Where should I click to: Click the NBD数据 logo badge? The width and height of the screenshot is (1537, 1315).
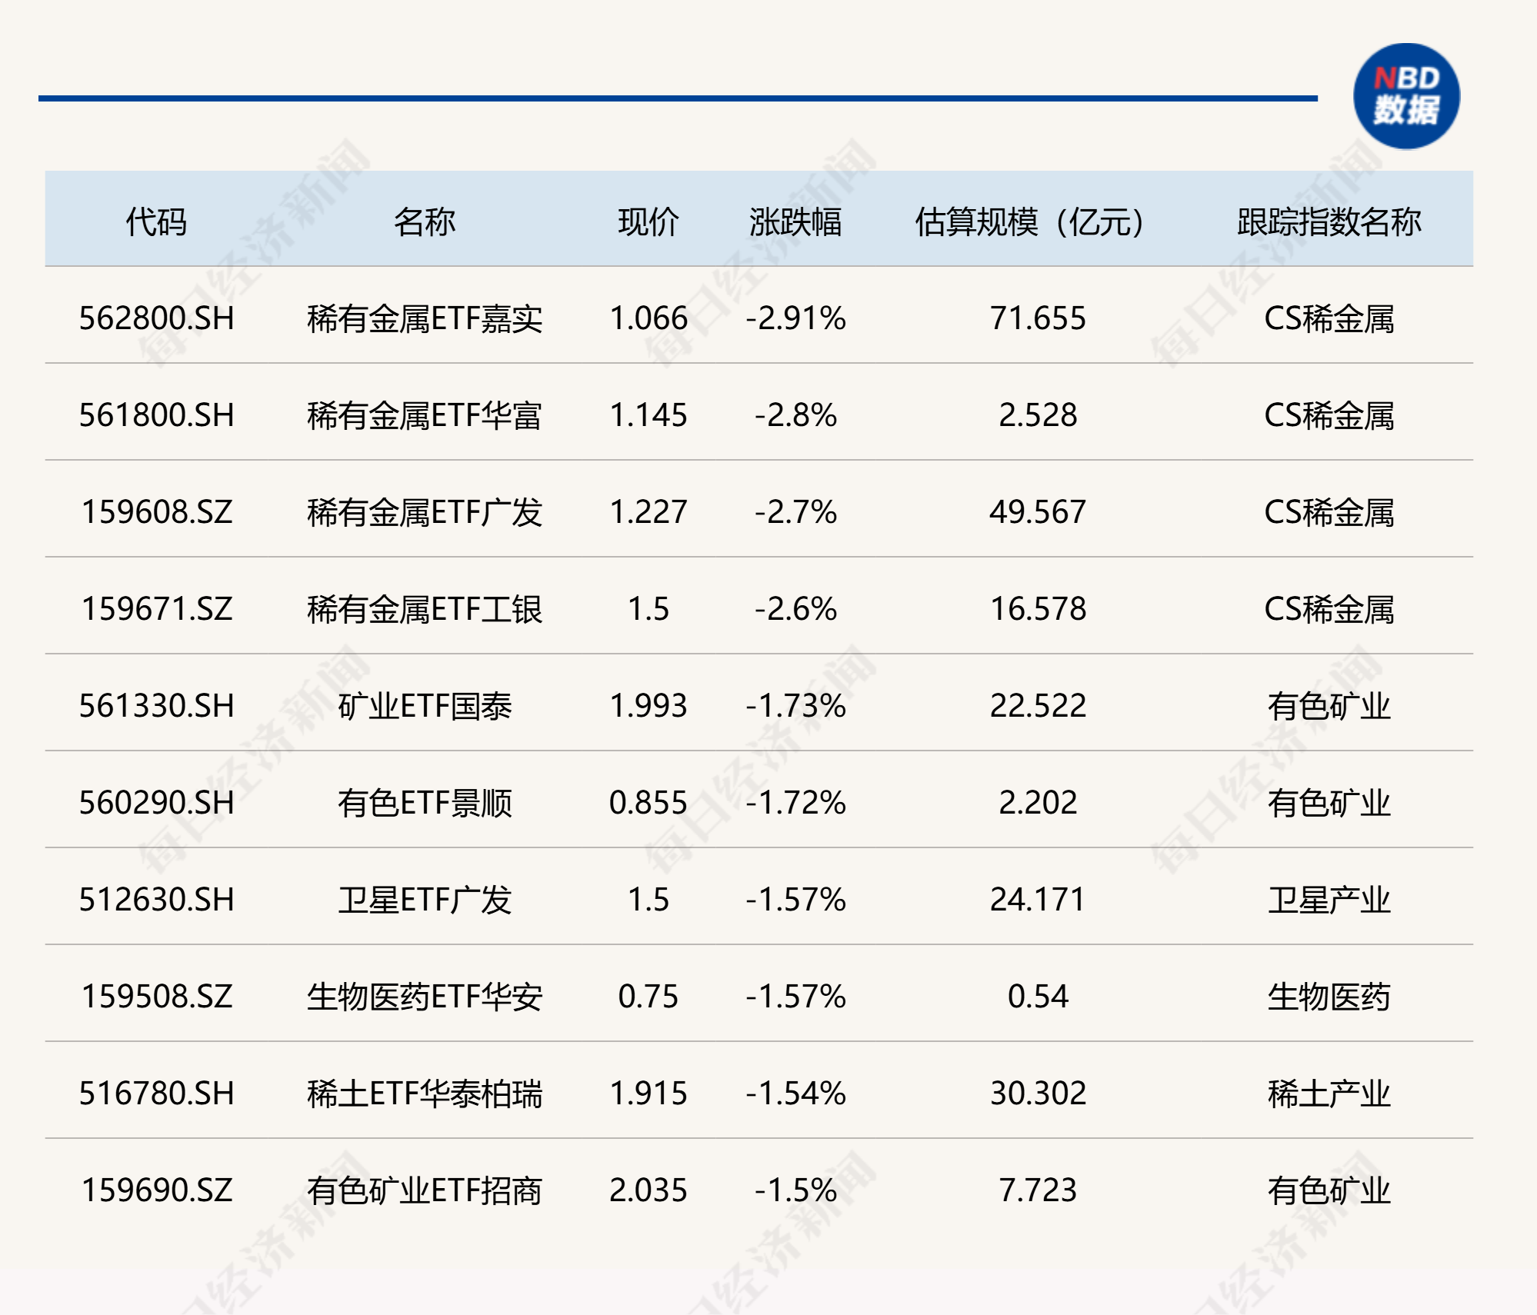click(x=1406, y=96)
